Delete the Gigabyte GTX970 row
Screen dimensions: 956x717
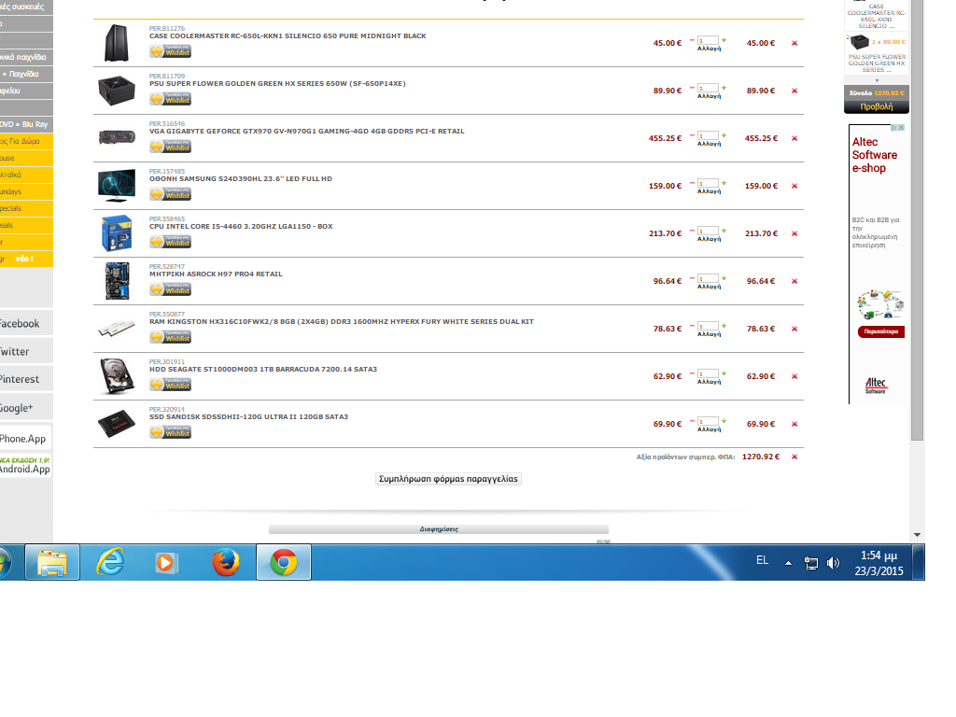[x=794, y=138]
